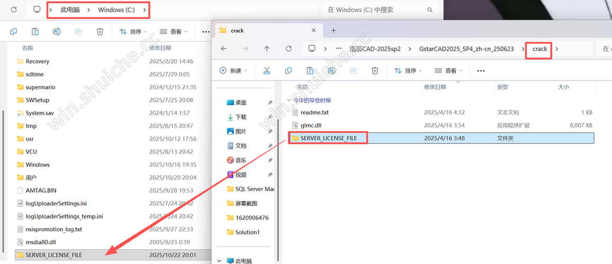Open see more (...) menu in crack toolbar
Image resolution: width=612 pixels, height=264 pixels.
pos(480,70)
